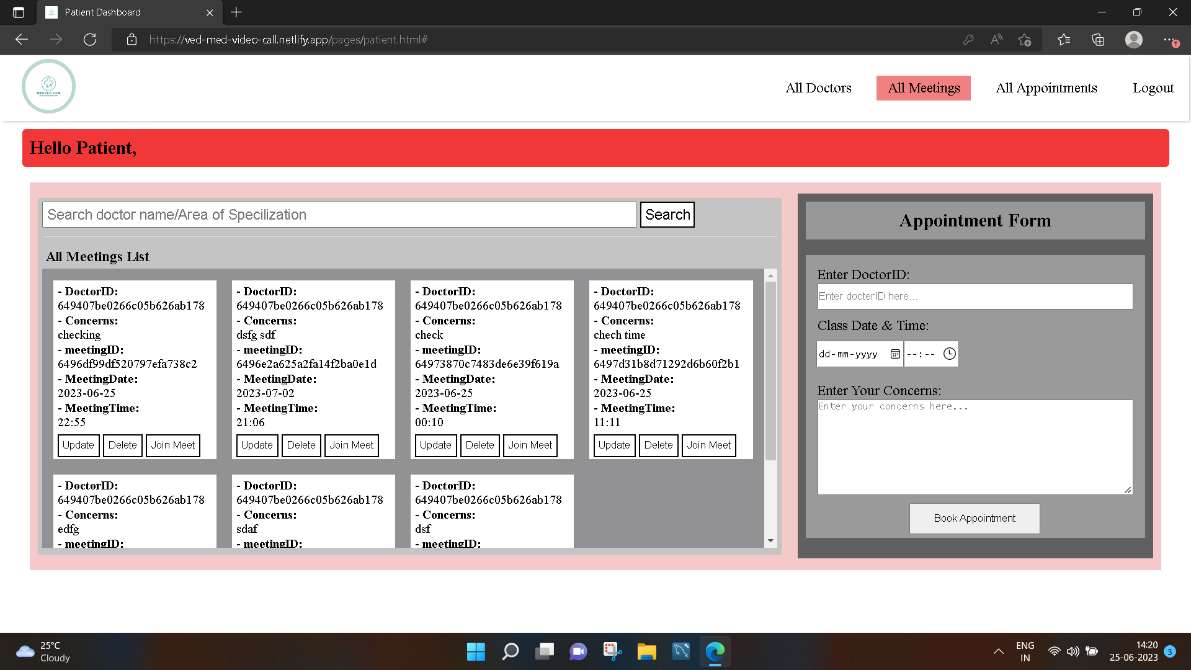Update the 'chech time' meeting

coord(614,445)
